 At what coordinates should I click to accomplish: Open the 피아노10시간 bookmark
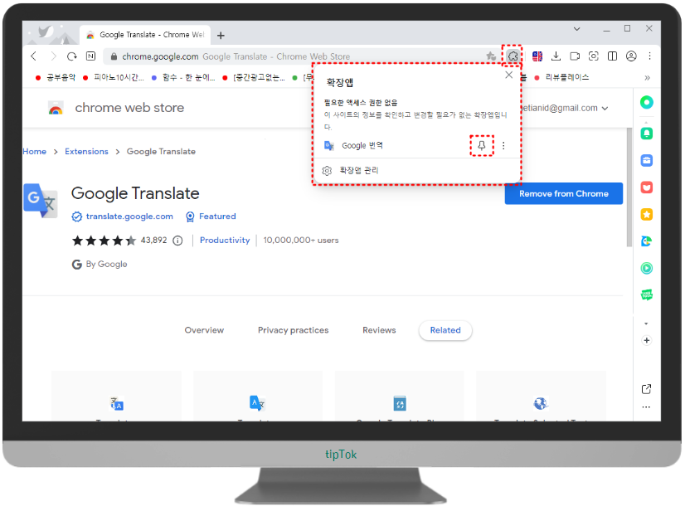114,78
